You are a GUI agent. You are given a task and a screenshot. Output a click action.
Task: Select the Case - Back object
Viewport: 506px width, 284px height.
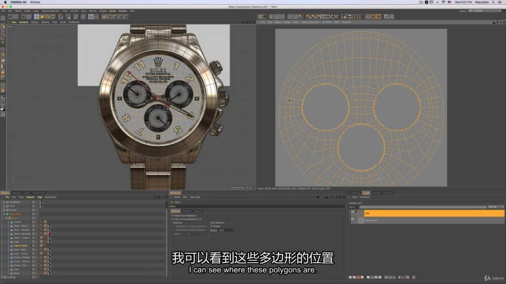point(20,249)
